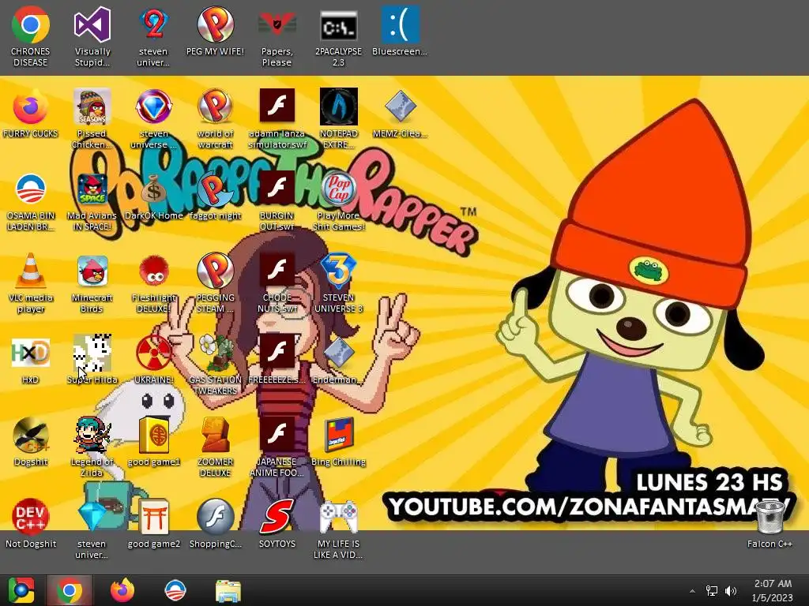Open the SOYTOYS red S icon
The height and width of the screenshot is (606, 809).
tap(277, 517)
